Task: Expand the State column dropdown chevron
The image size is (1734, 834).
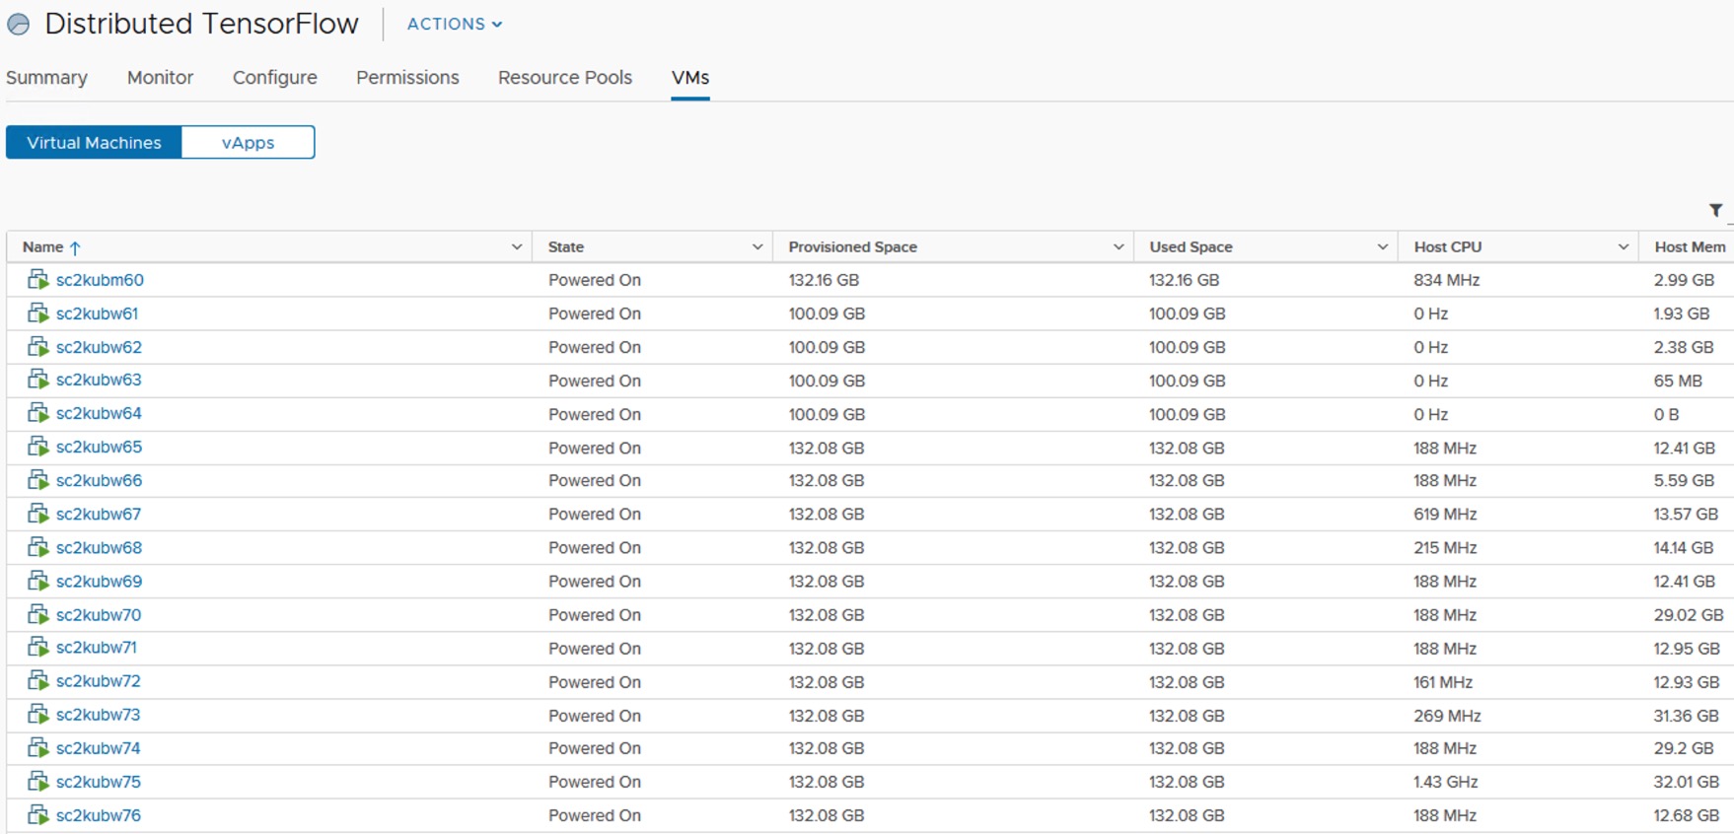Action: point(757,247)
